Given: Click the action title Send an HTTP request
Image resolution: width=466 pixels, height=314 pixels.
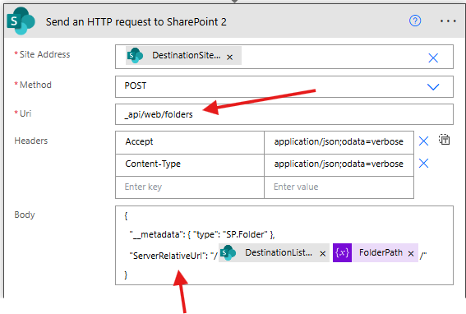Looking at the screenshot, I should click(136, 21).
